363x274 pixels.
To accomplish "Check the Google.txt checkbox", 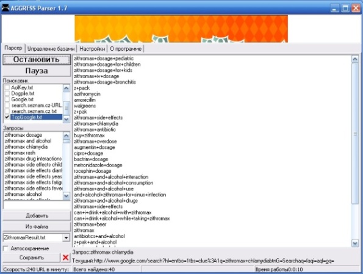I will pos(7,99).
